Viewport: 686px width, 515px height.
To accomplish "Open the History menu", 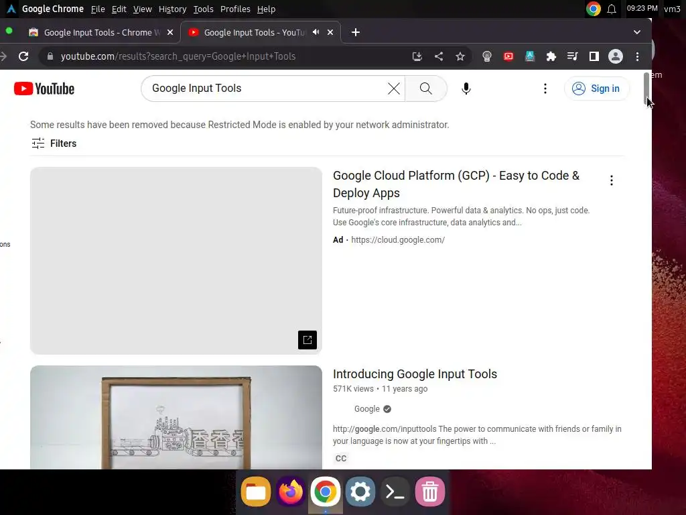I will (x=172, y=9).
